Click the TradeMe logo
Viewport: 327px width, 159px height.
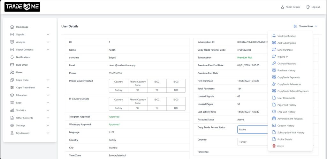pyautogui.click(x=22, y=7)
